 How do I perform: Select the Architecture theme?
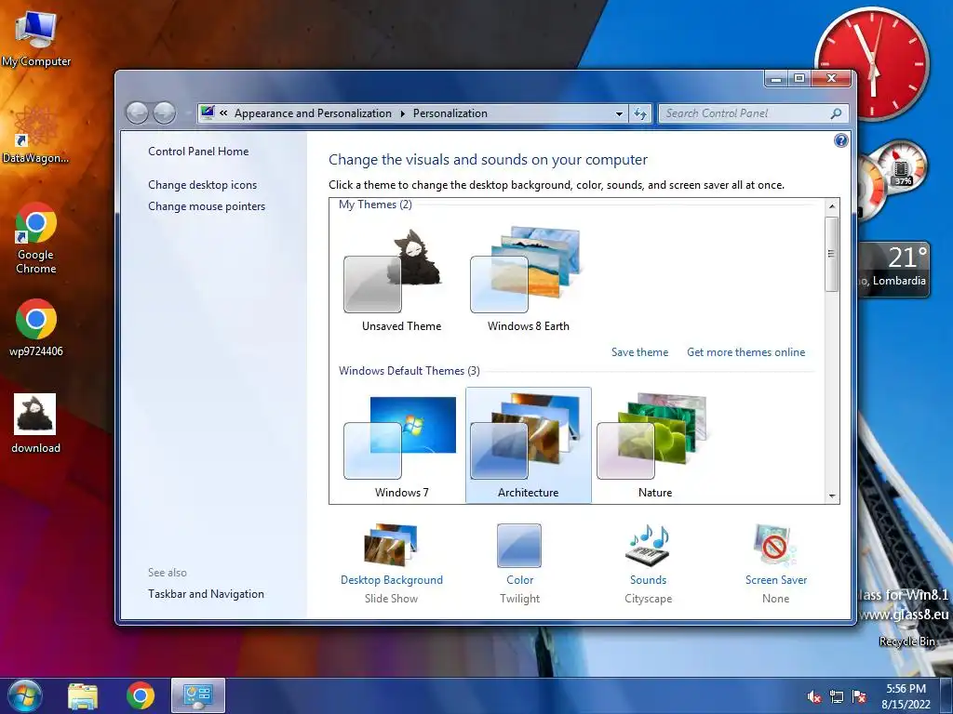click(x=529, y=445)
